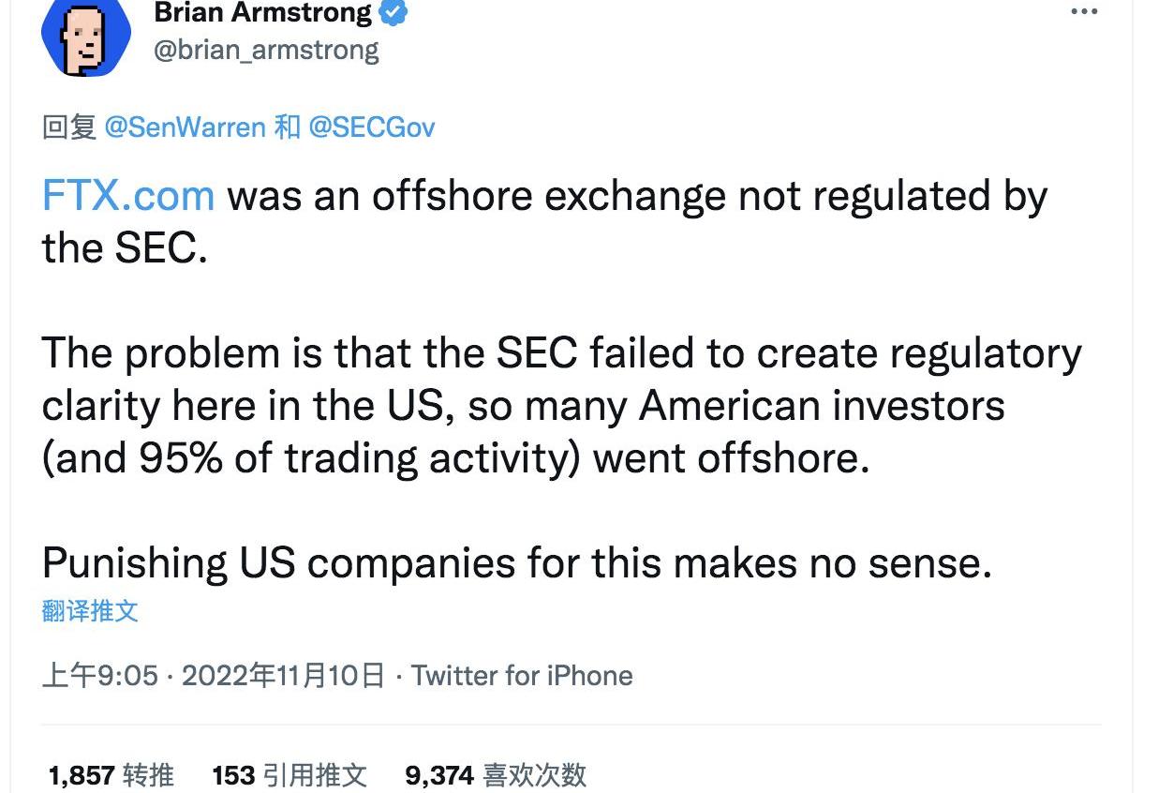View the 153 引用推文 quote tweets
Screen dimensions: 1158x793
point(289,775)
